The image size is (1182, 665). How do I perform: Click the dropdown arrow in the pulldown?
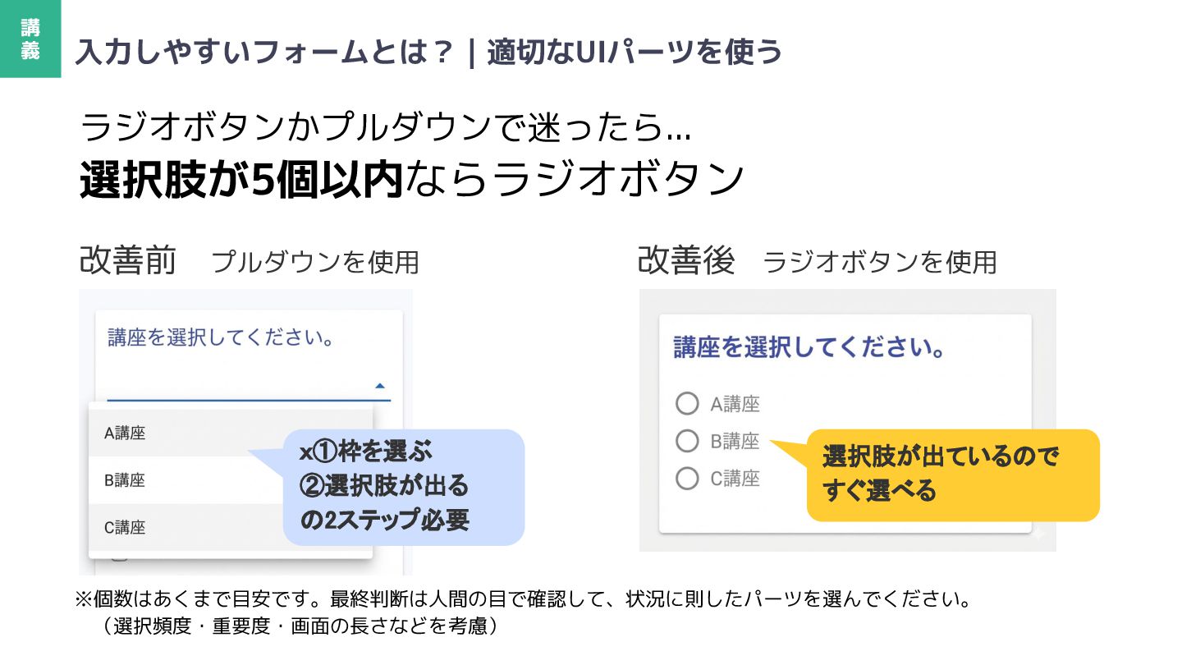(379, 385)
